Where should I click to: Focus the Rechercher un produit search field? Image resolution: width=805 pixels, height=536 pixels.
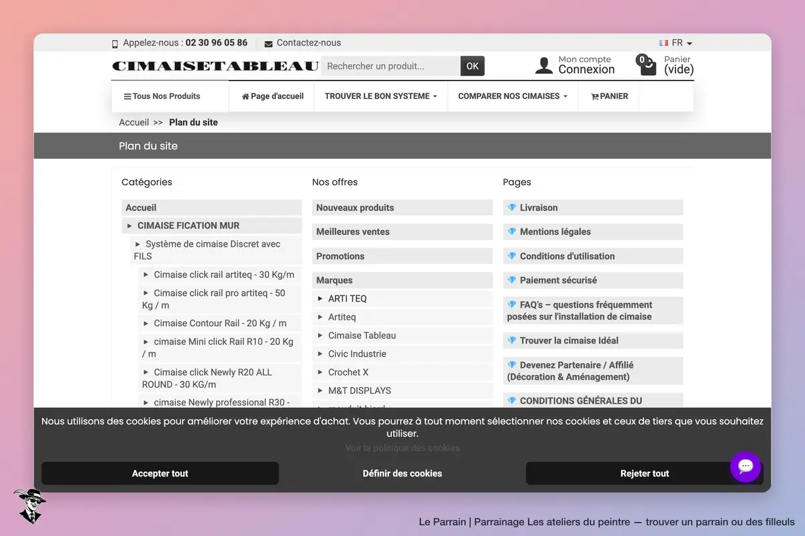(x=391, y=66)
